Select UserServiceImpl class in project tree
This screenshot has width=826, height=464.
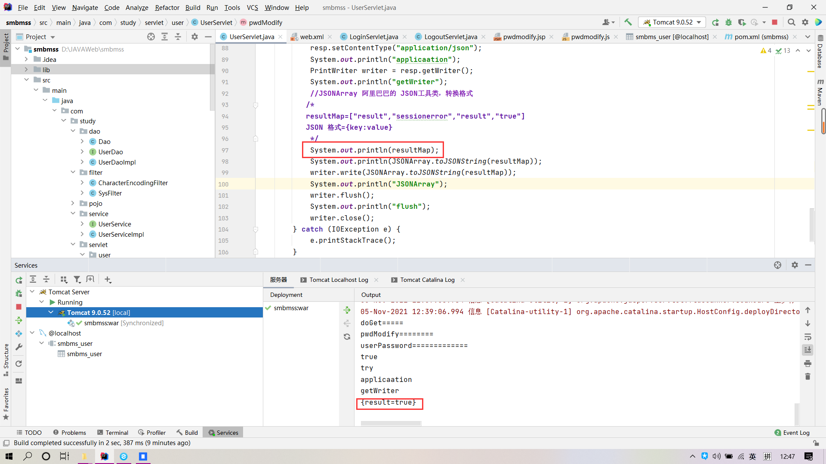click(121, 234)
